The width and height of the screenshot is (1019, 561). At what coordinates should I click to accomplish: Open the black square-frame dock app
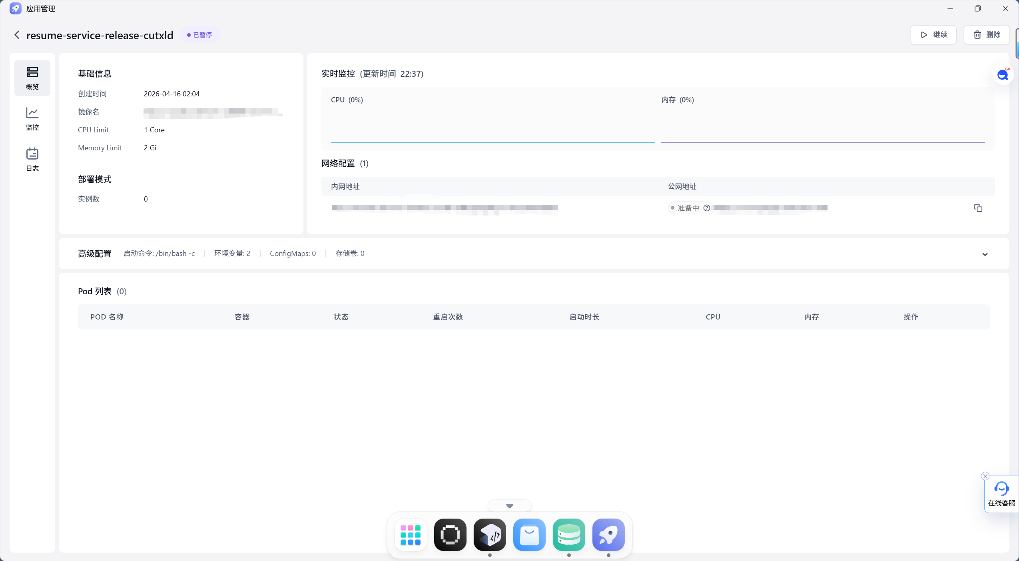point(450,535)
